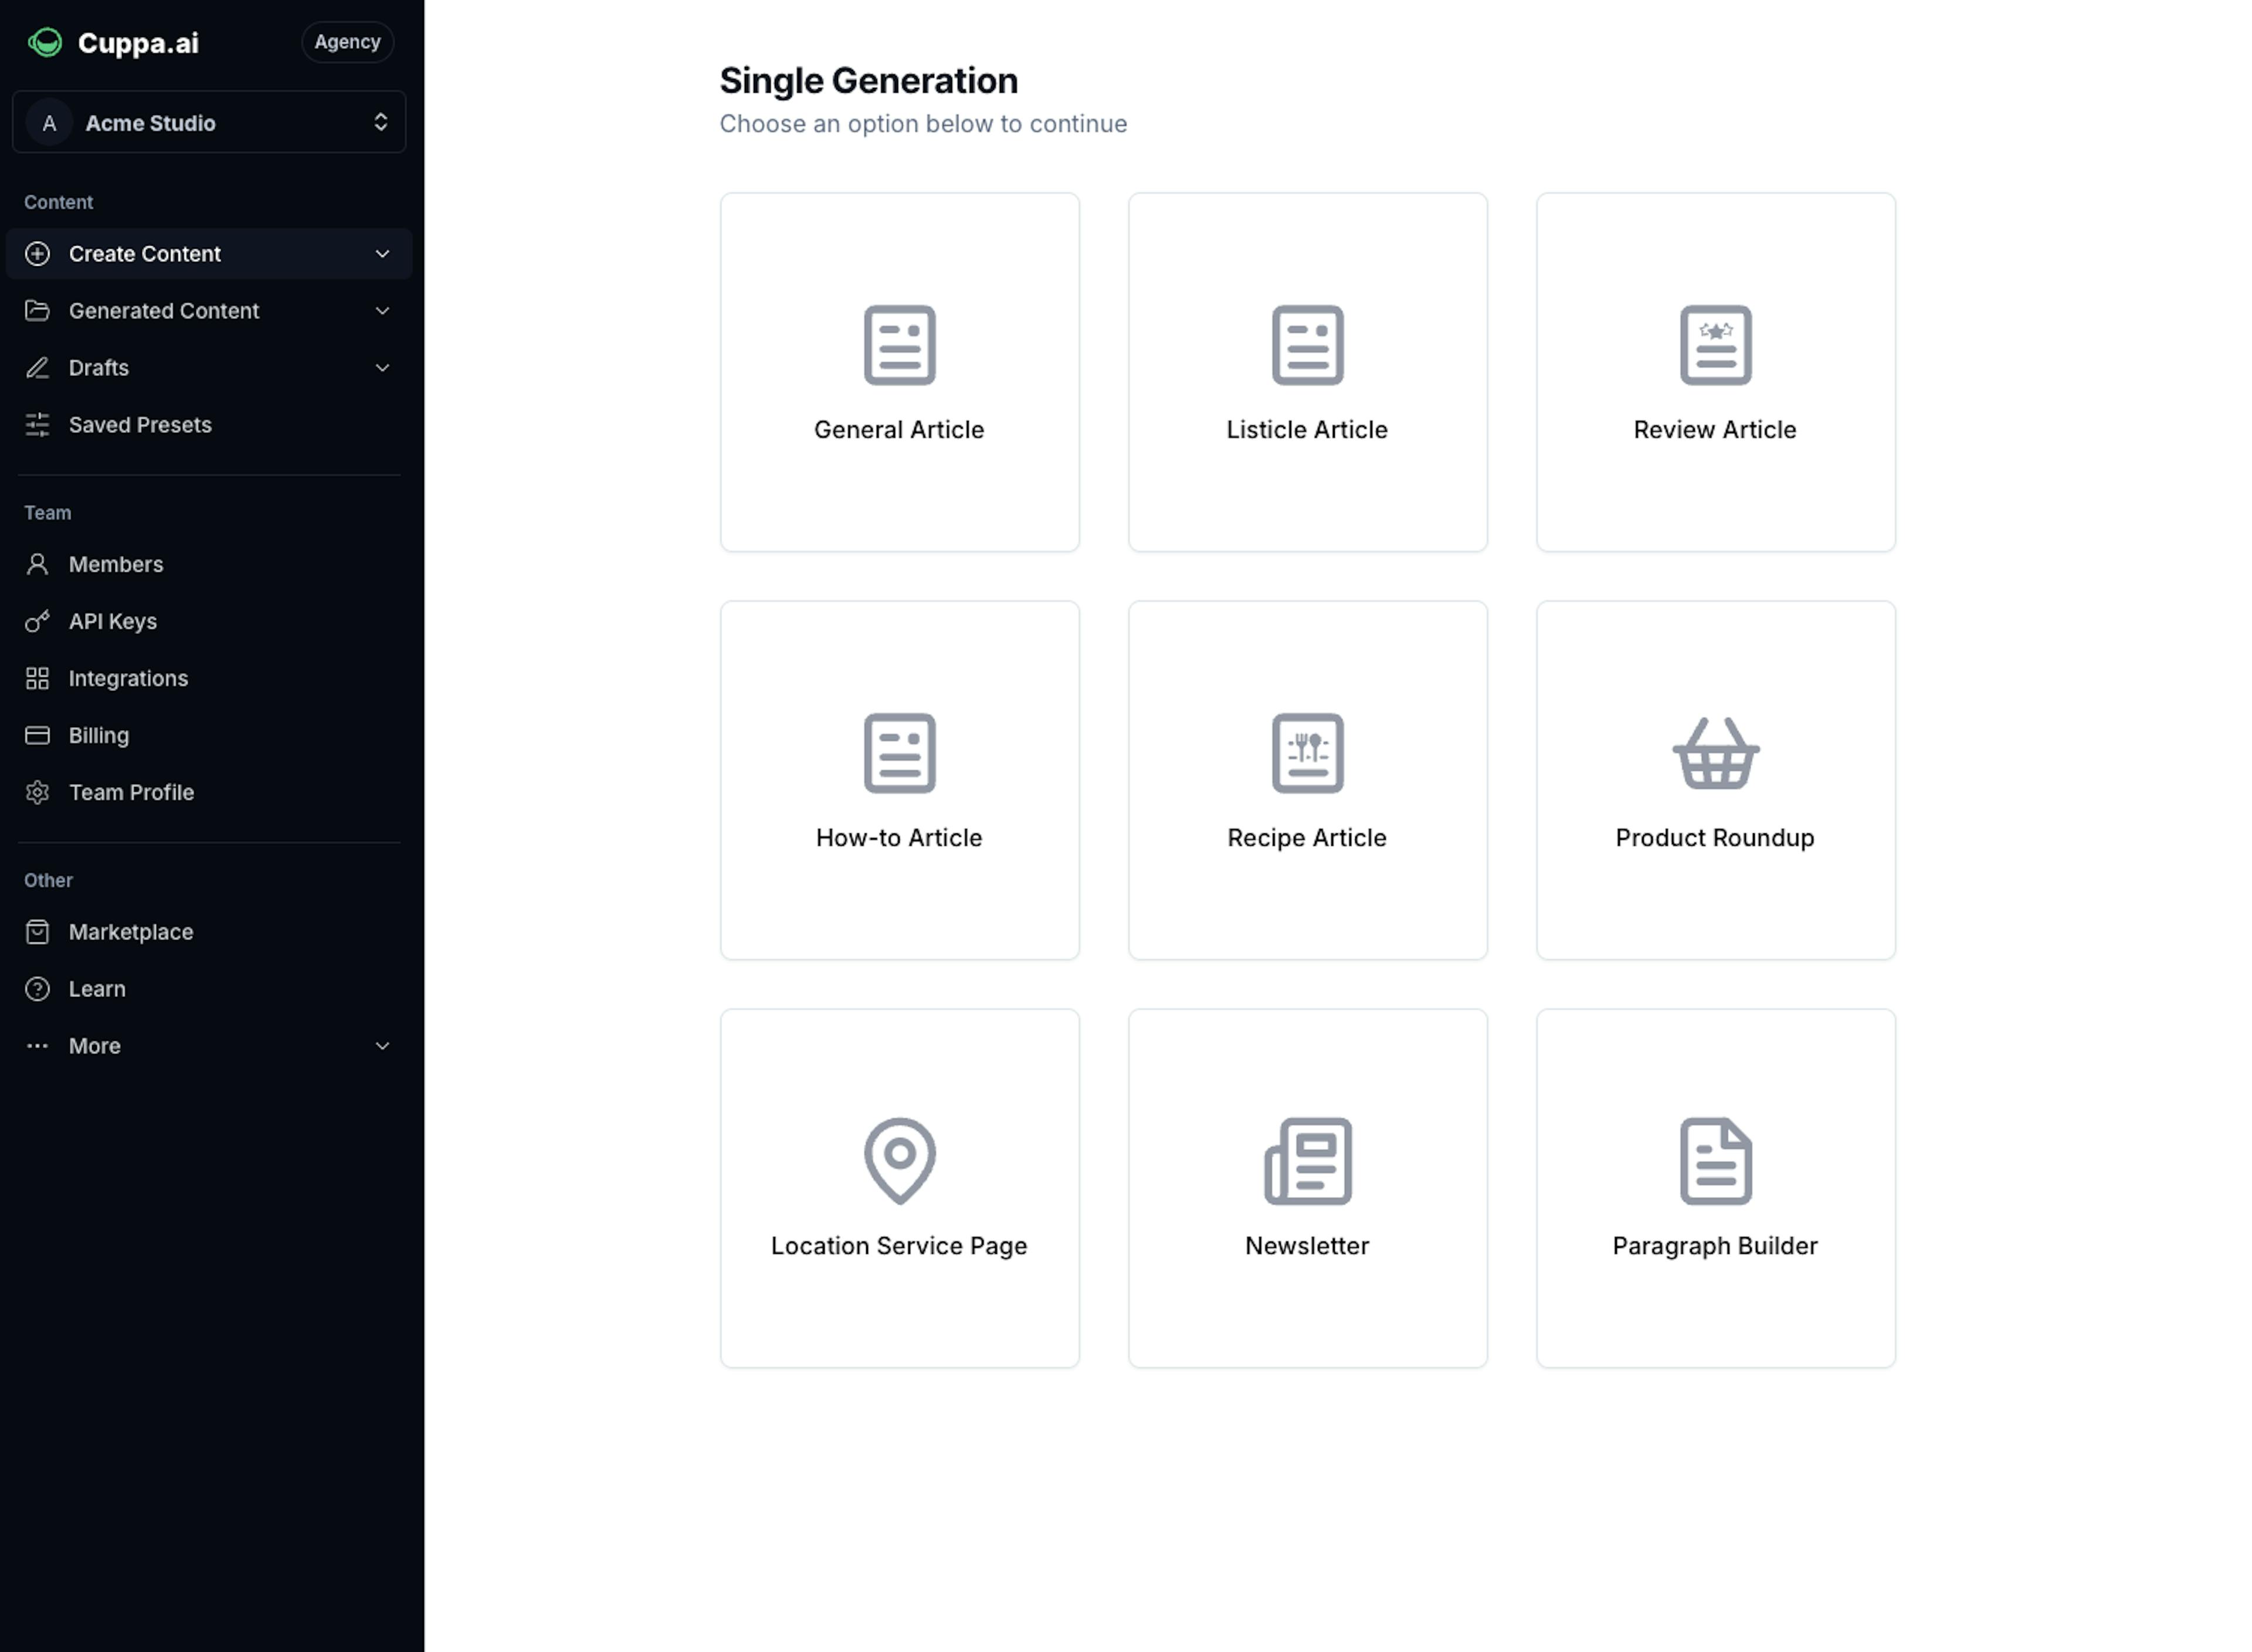Click the 'Choose an option below to continue' text
Image resolution: width=2252 pixels, height=1652 pixels.
pyautogui.click(x=923, y=124)
